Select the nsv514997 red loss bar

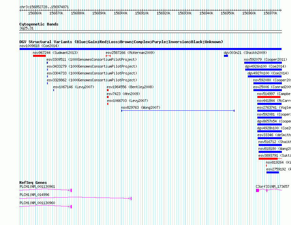[x=269, y=97]
